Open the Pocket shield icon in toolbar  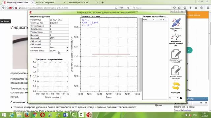click(x=185, y=8)
